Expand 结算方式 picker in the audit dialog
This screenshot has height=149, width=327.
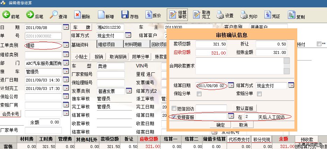pyautogui.click(x=291, y=85)
